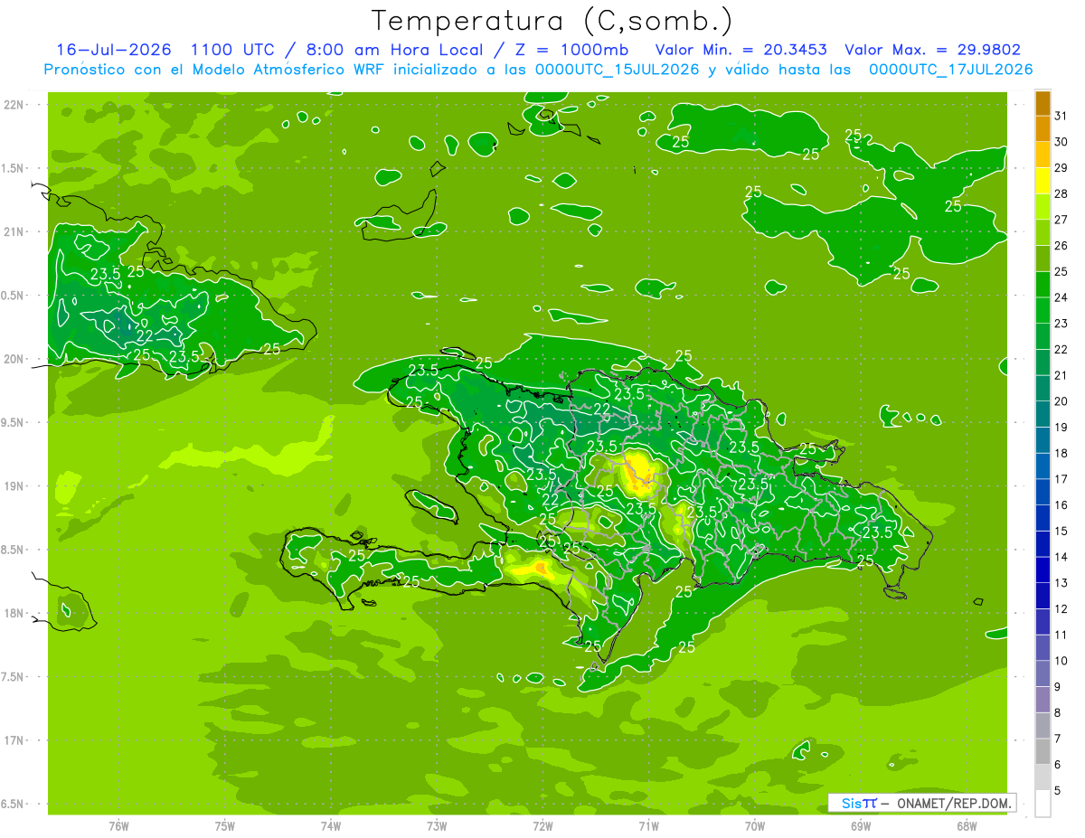The width and height of the screenshot is (1085, 838).
Task: Click the "71W" longitude axis label
Action: tap(649, 825)
